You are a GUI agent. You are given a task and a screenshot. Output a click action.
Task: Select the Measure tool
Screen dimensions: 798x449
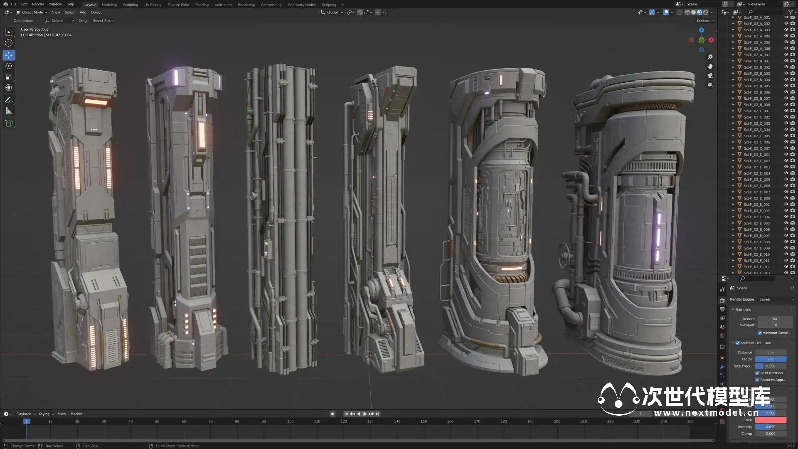coord(9,111)
